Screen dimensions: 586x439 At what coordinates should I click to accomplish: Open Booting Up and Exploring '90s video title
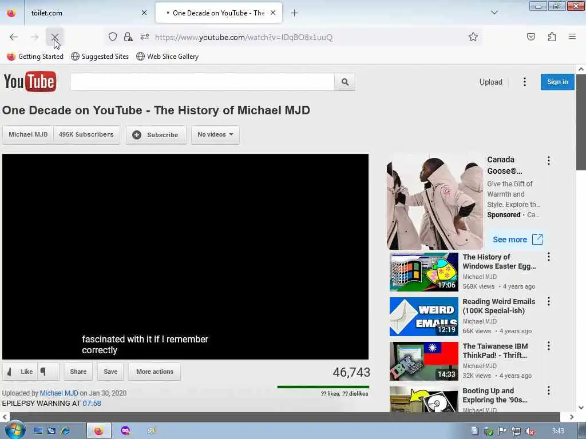tap(495, 396)
